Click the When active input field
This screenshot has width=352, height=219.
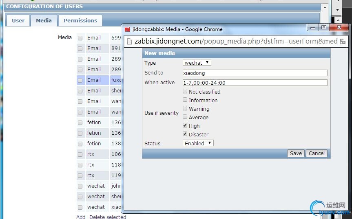pyautogui.click(x=255, y=83)
